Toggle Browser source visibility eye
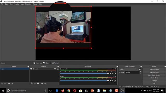 point(55,69)
